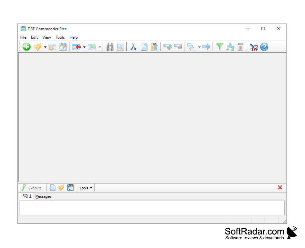Image resolution: width=305 pixels, height=248 pixels.
Task: Expand the SQL panel Tools dropdown
Action: 86,188
